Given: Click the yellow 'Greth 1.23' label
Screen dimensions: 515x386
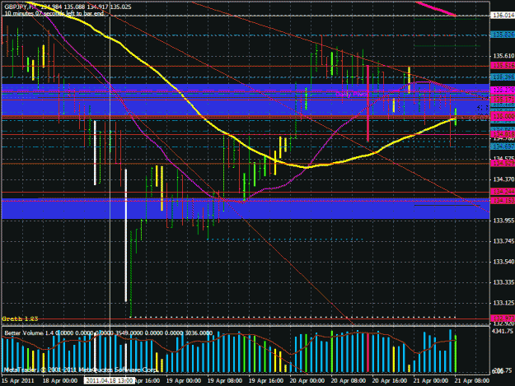Looking at the screenshot, I should click(x=20, y=319).
